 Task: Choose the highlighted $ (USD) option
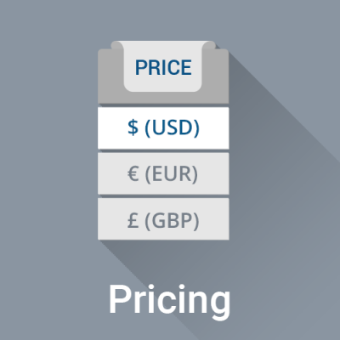point(163,127)
